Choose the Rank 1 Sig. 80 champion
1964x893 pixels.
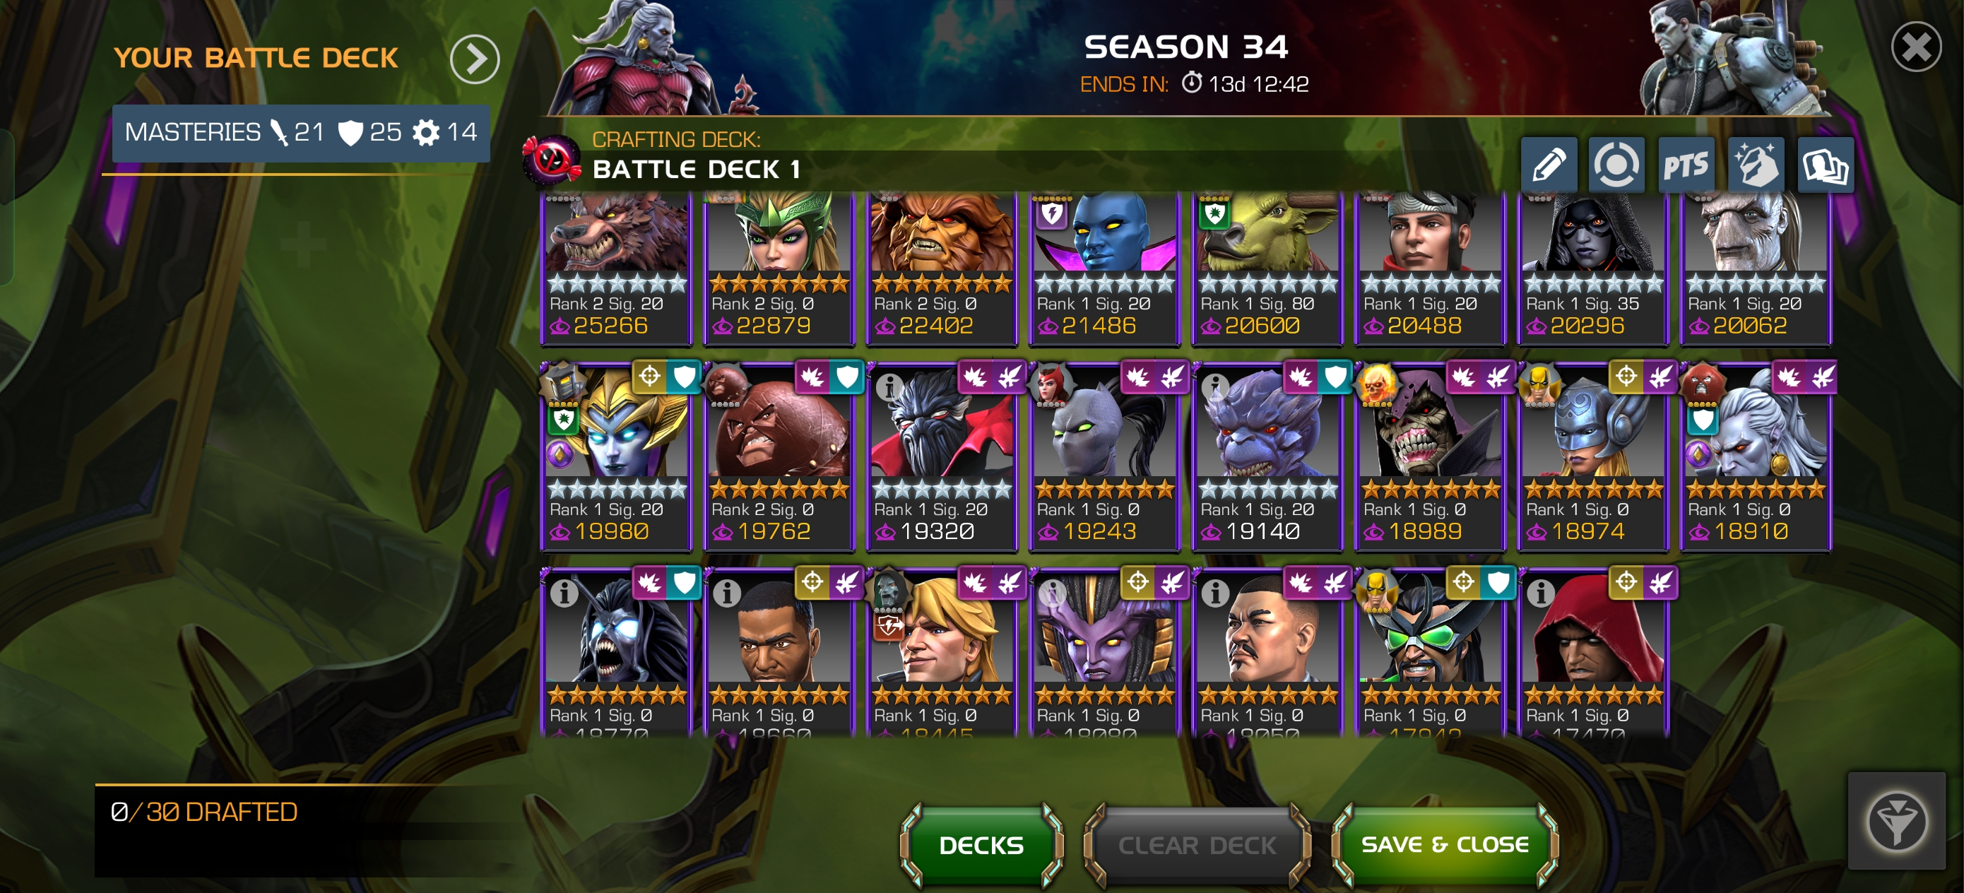pyautogui.click(x=1267, y=267)
